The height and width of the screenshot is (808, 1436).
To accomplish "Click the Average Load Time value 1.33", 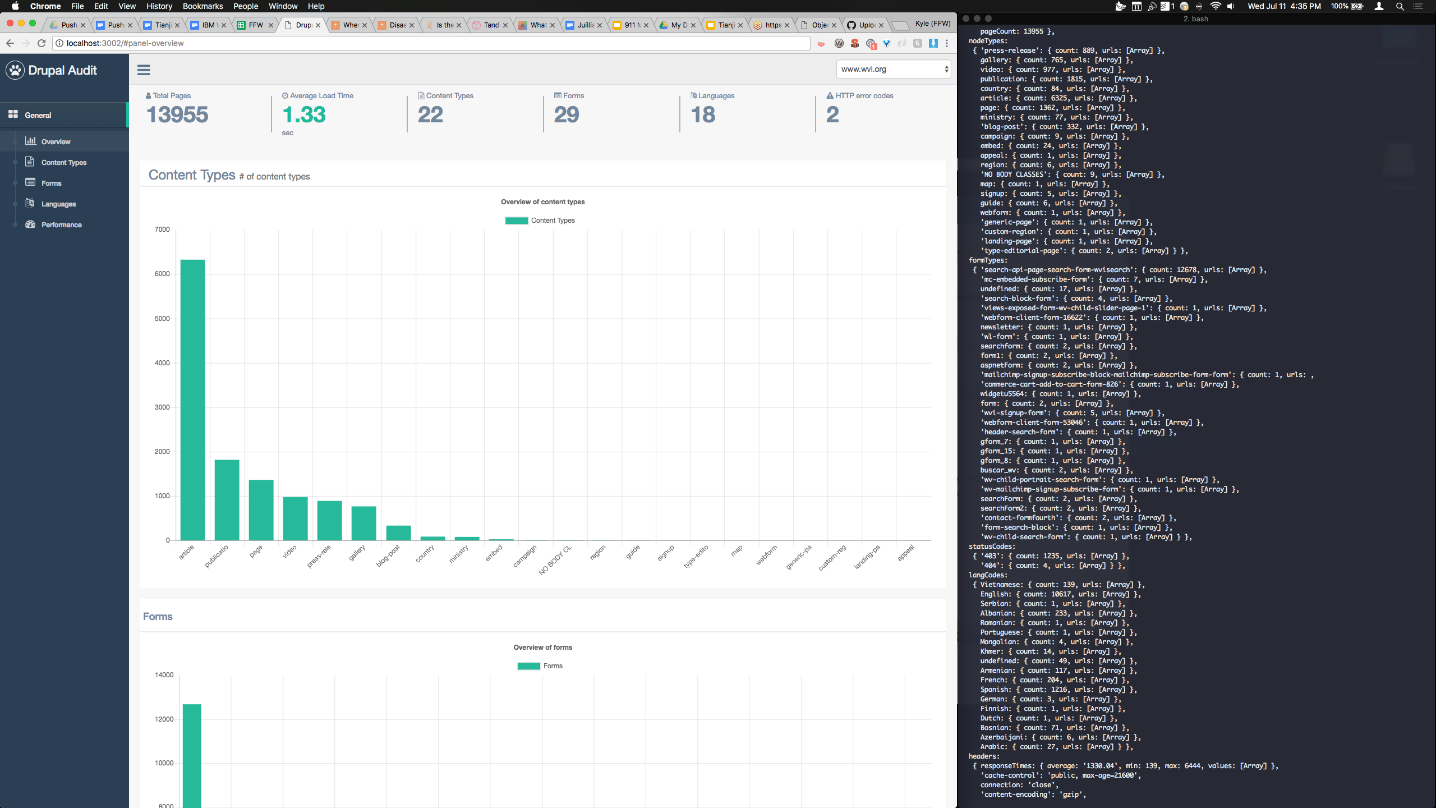I will [304, 115].
